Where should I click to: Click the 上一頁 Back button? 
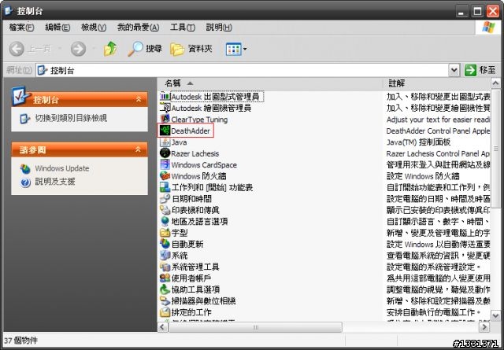point(30,49)
